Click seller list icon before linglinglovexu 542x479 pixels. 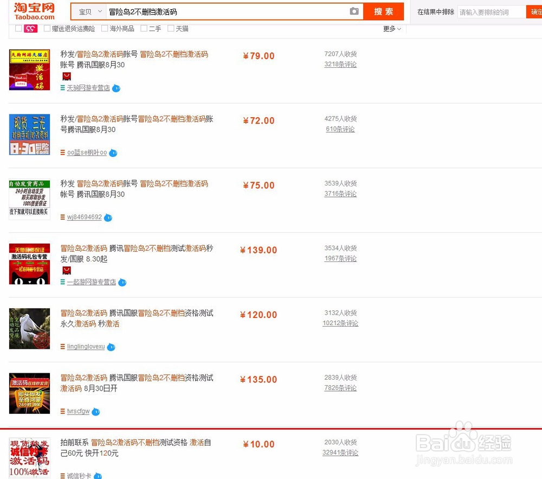click(62, 347)
